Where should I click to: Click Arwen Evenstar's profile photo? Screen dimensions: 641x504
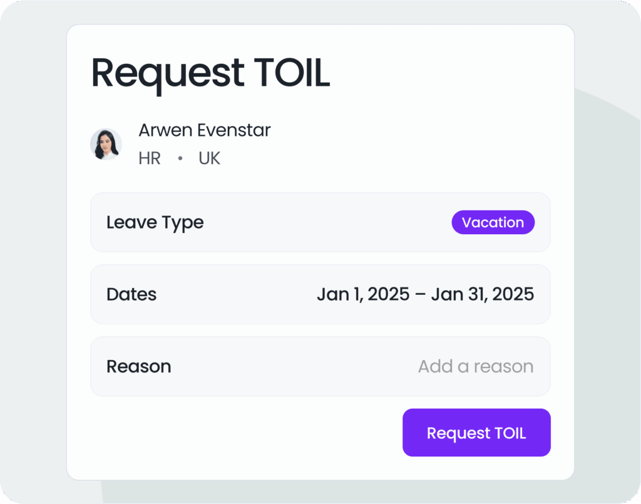106,143
